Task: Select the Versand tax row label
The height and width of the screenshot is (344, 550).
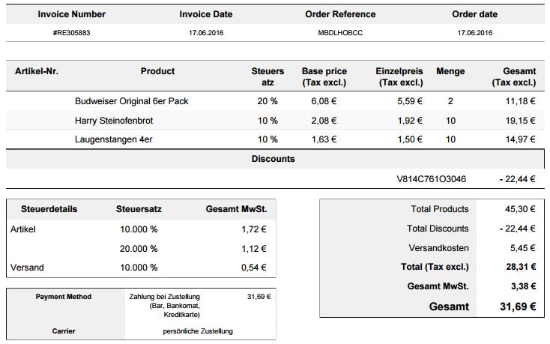Action: 27,268
